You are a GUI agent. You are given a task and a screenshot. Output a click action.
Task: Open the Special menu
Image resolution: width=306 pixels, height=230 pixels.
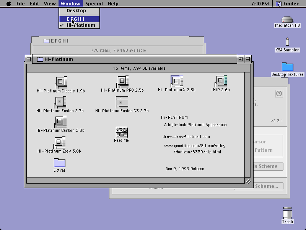pos(94,3)
